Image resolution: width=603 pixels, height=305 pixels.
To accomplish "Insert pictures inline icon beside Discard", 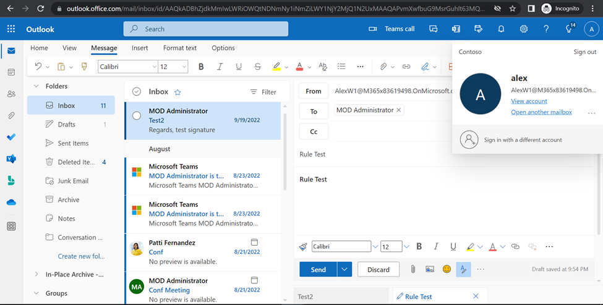I will pos(430,269).
